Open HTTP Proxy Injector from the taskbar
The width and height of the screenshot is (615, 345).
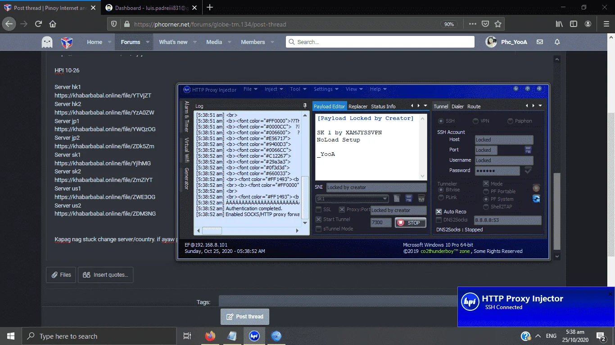pyautogui.click(x=254, y=336)
